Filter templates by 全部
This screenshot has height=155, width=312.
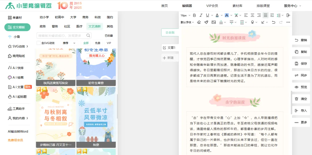[86, 43]
